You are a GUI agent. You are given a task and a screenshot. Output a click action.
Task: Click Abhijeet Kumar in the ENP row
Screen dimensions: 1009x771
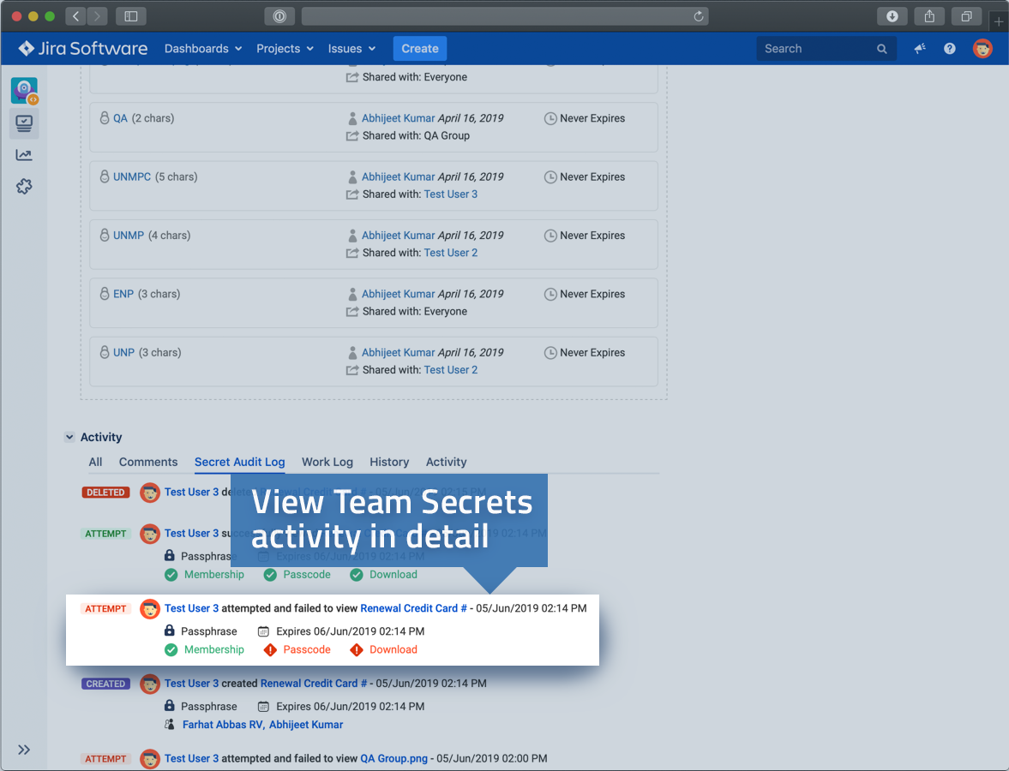coord(399,294)
